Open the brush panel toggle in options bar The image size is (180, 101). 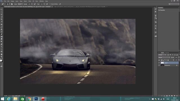pyautogui.click(x=12, y=4)
